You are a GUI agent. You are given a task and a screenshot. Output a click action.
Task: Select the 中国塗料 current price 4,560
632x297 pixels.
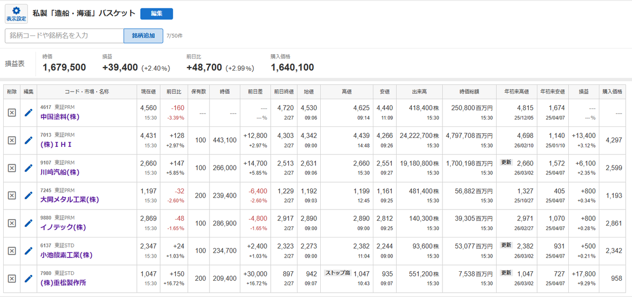tap(149, 108)
